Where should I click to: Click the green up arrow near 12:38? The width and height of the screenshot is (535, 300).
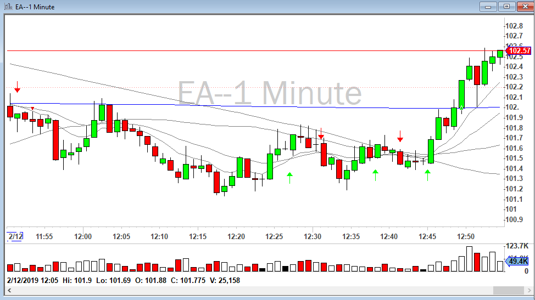coord(376,175)
